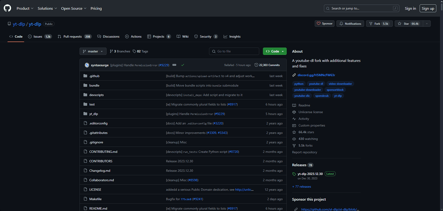Open the discord.gg invite link
Screen dimensions: 443x211
317,75
